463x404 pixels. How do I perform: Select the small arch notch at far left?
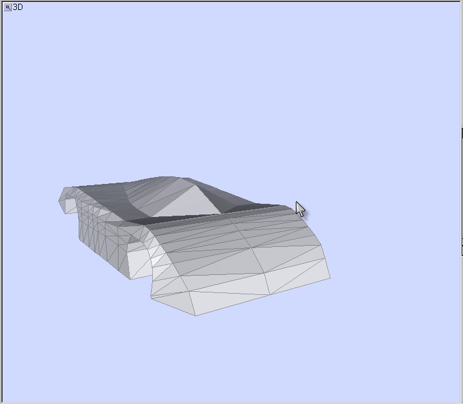(x=70, y=206)
